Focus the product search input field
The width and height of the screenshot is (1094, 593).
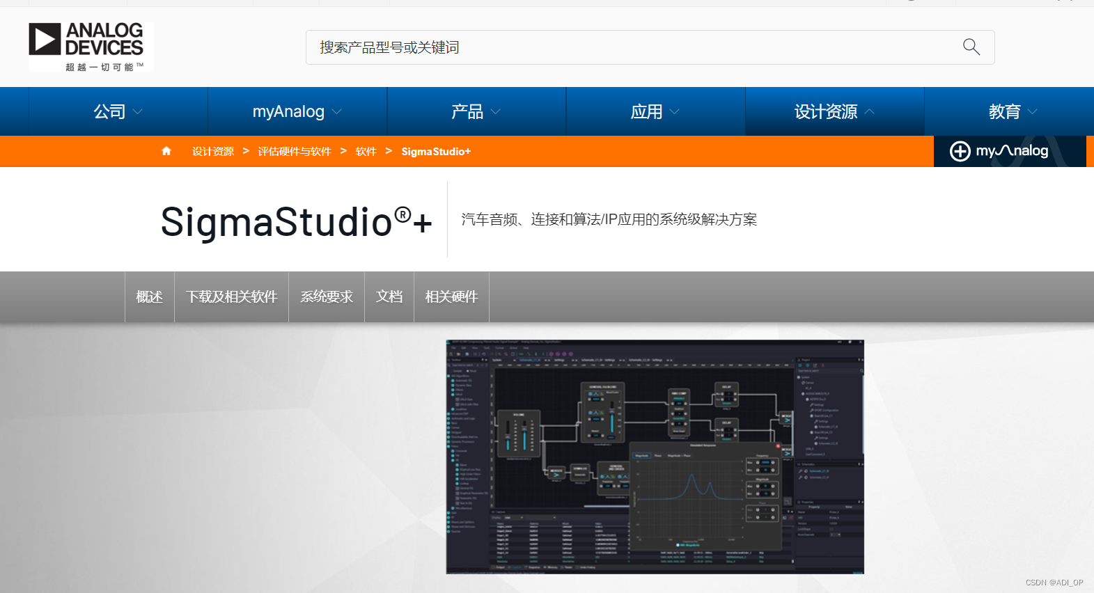pyautogui.click(x=650, y=47)
